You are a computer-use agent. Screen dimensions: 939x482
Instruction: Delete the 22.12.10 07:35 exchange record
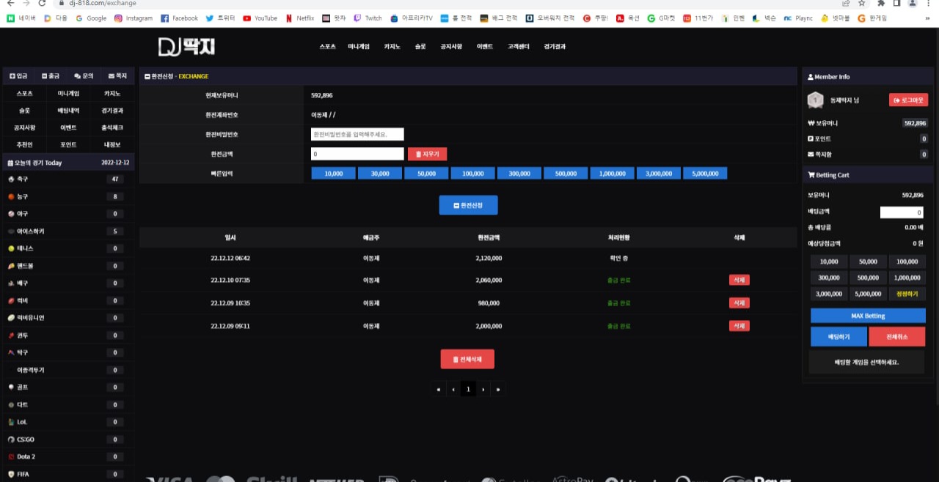(739, 280)
